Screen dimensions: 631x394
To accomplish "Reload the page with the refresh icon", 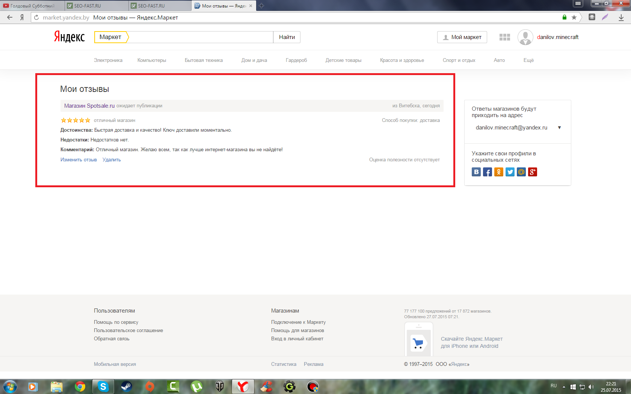I will tap(36, 17).
